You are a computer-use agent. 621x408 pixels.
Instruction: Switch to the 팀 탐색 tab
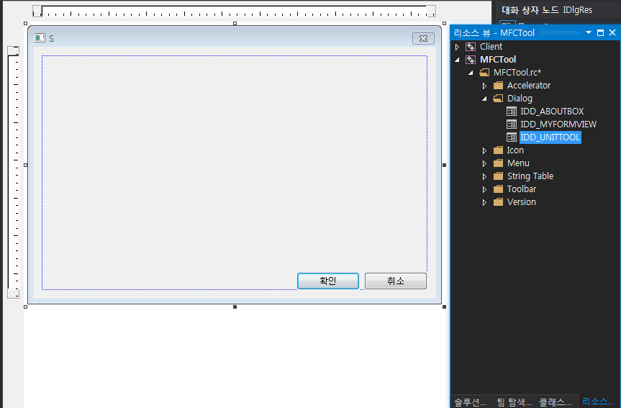[x=514, y=402]
